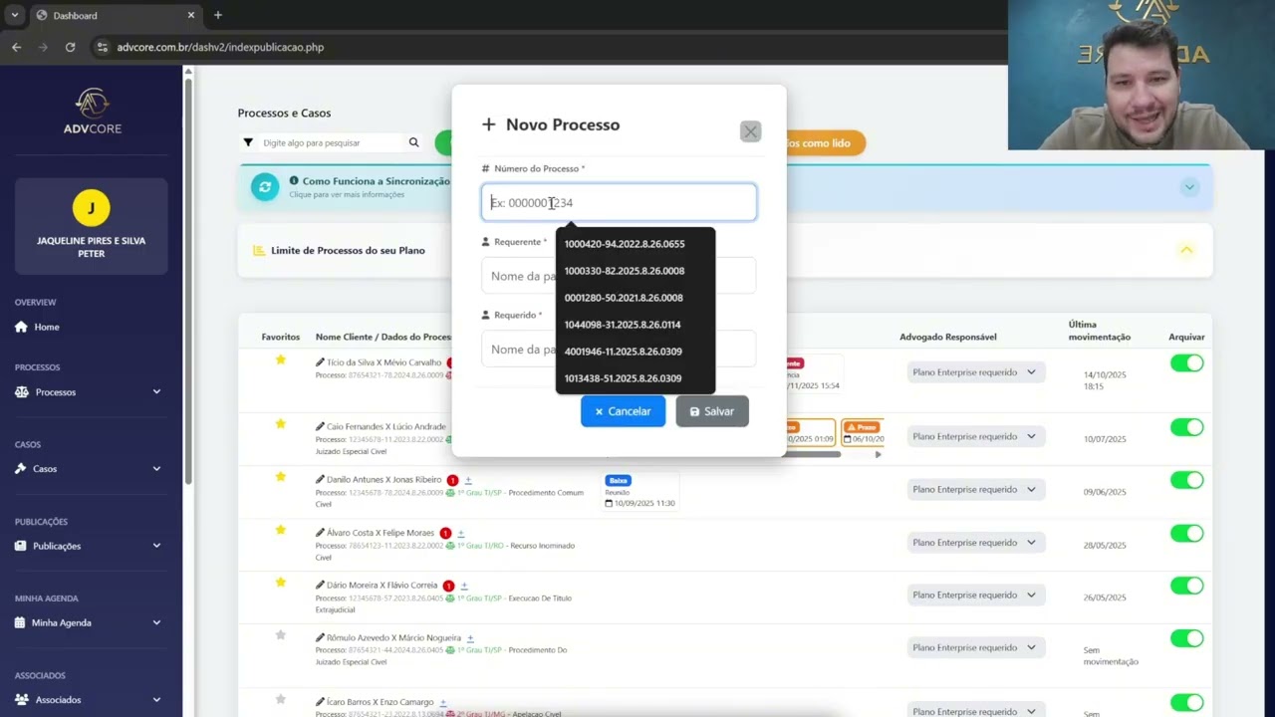Toggle Arquivar switch for Tício da Silva row

[1186, 362]
